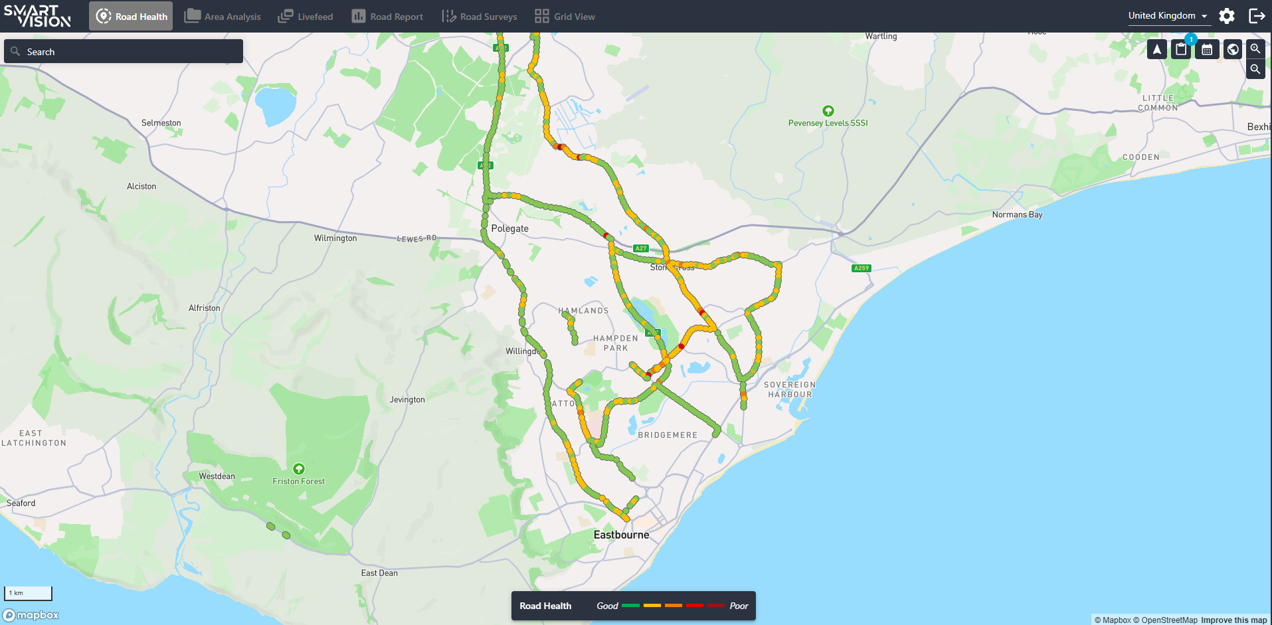Image resolution: width=1272 pixels, height=625 pixels.
Task: Click the Seaford map label
Action: (21, 503)
